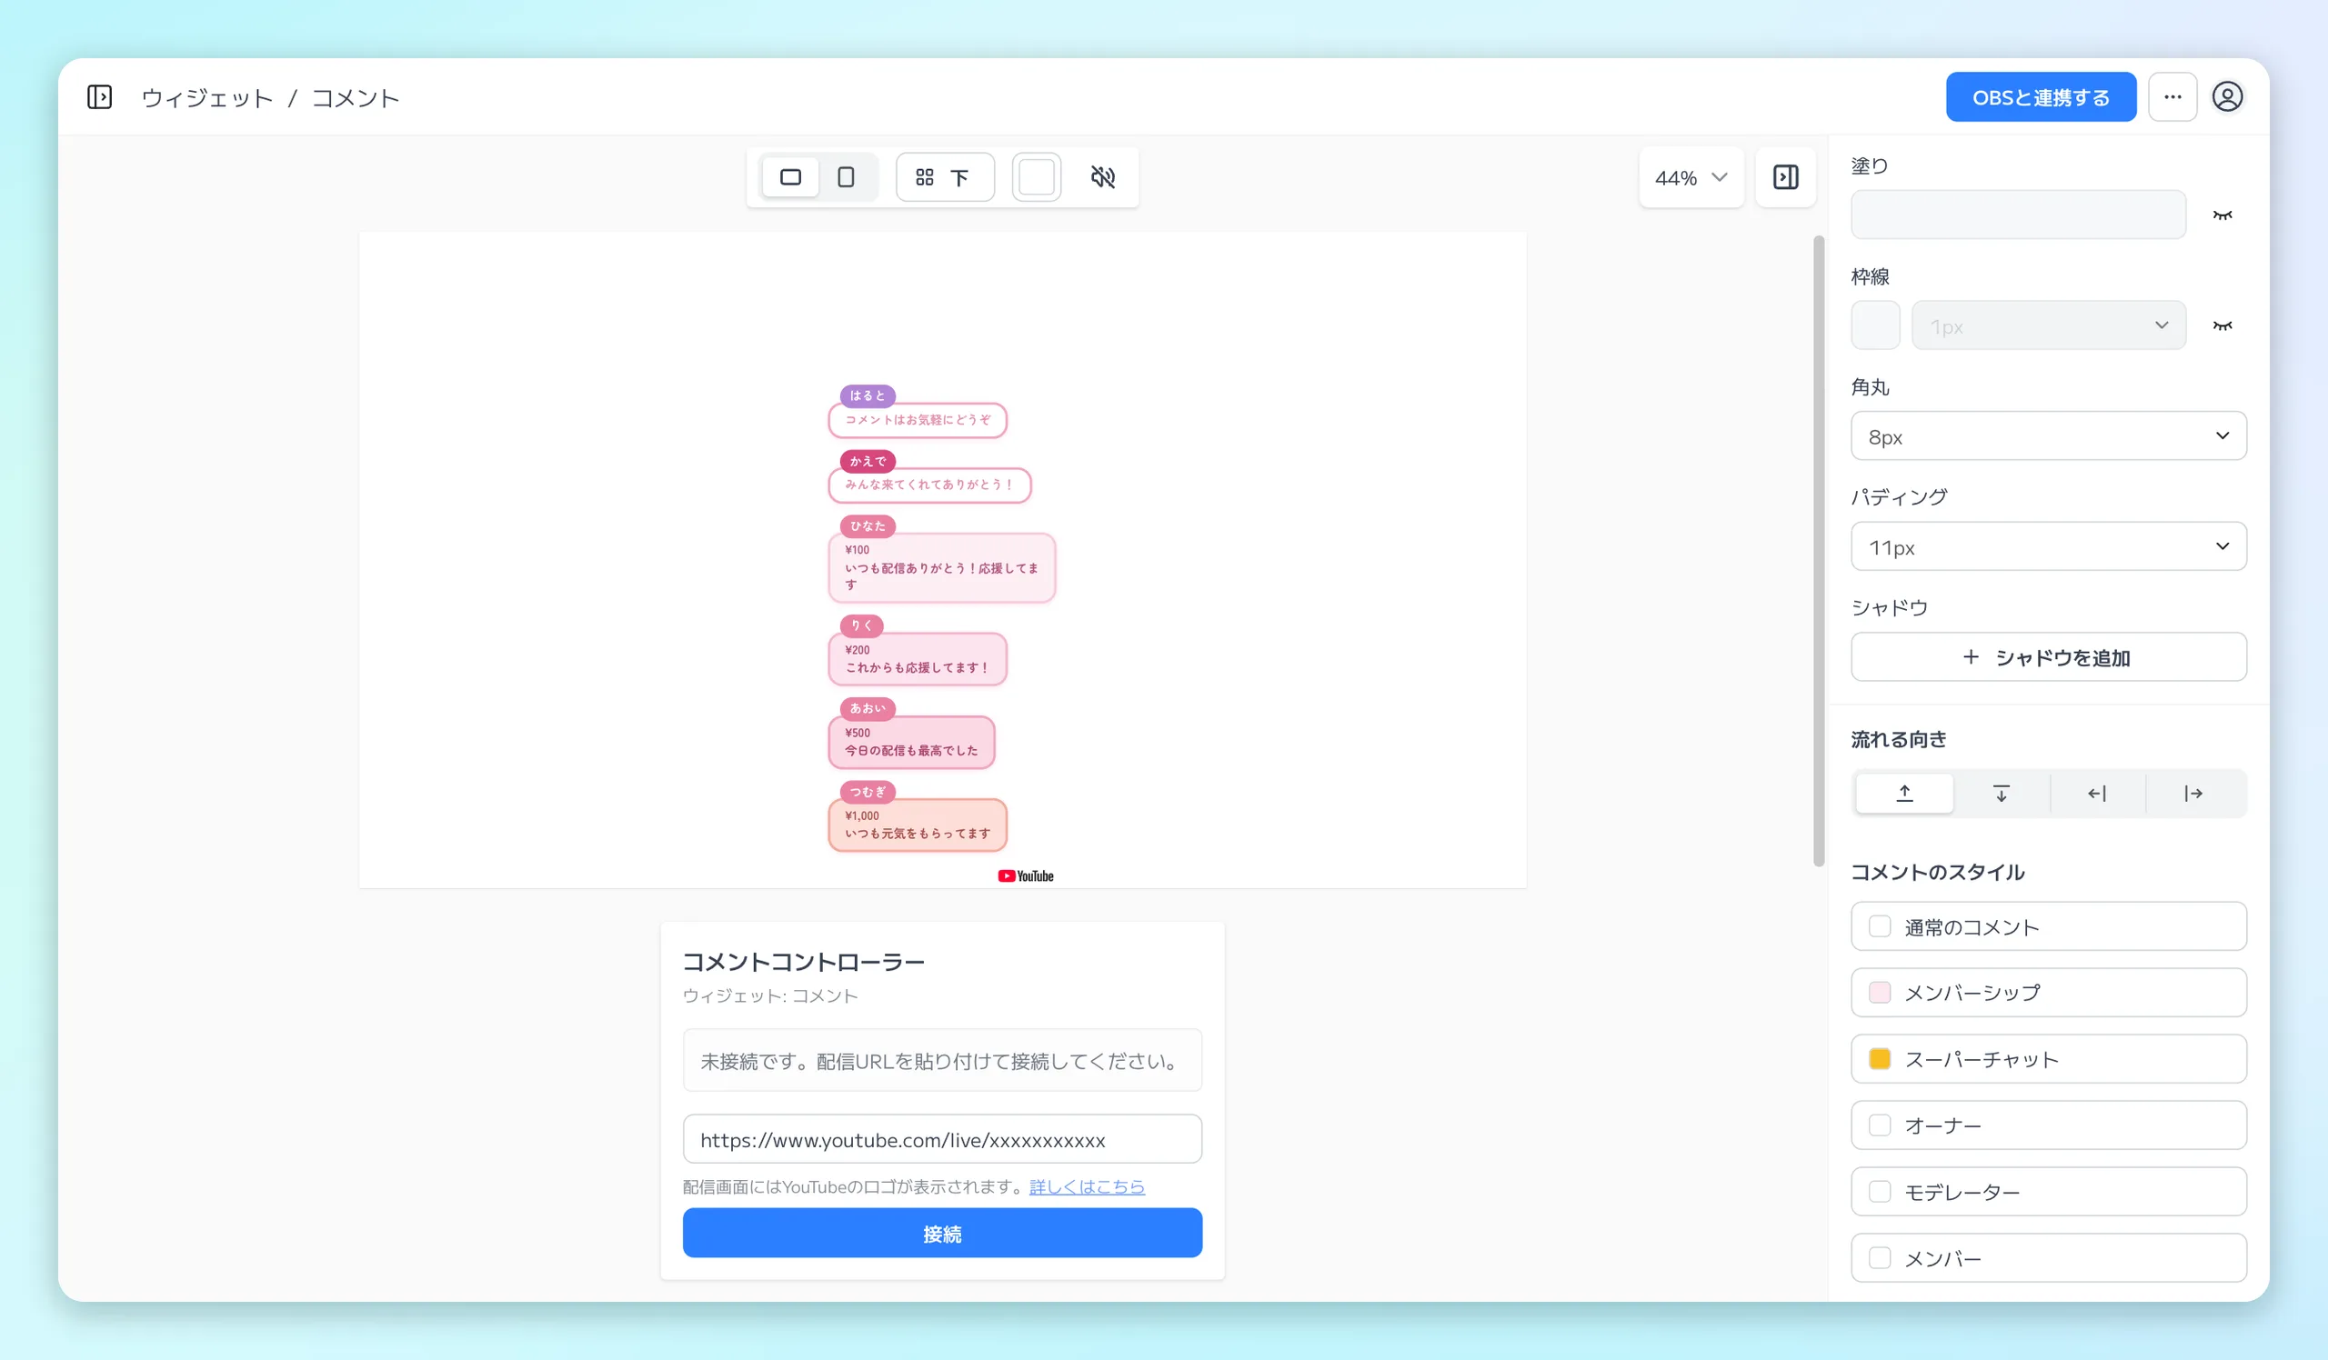This screenshot has width=2328, height=1360.
Task: Select the portrait orientation preview icon
Action: pos(846,177)
